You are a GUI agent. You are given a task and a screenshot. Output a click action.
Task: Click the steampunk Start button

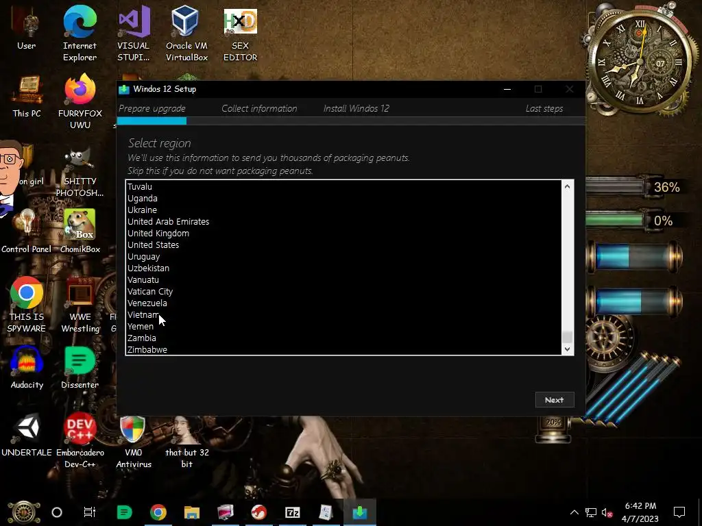pyautogui.click(x=23, y=512)
